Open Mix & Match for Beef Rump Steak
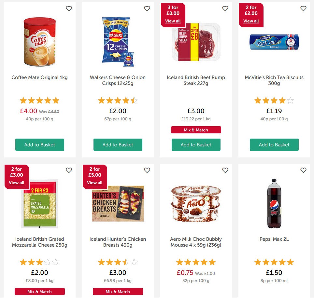The height and width of the screenshot is (298, 314). (x=196, y=130)
